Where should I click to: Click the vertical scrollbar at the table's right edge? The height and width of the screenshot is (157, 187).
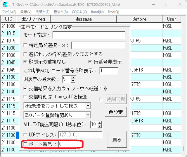tap(184, 149)
